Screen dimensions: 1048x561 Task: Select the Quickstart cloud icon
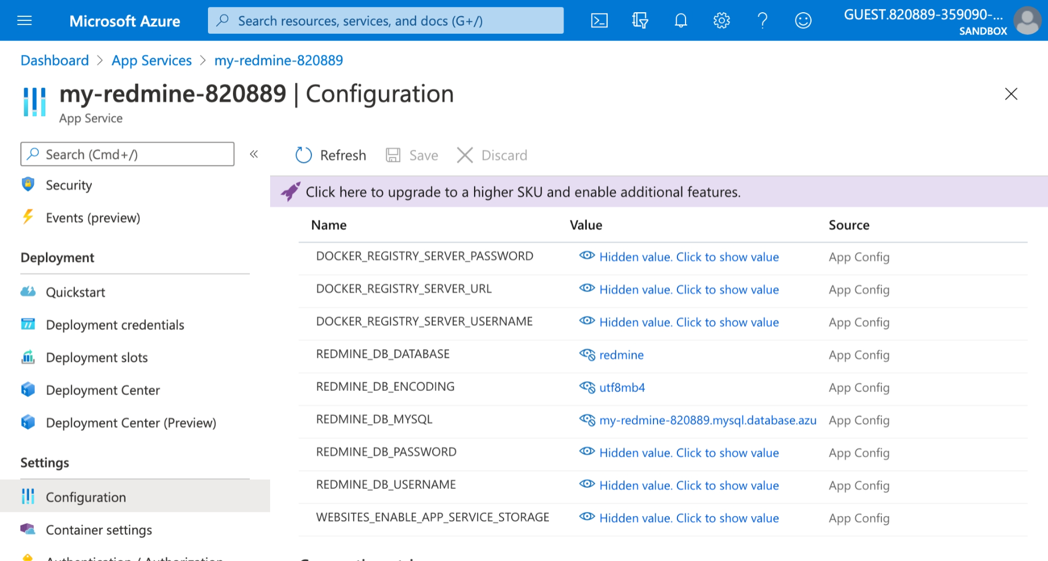tap(28, 292)
